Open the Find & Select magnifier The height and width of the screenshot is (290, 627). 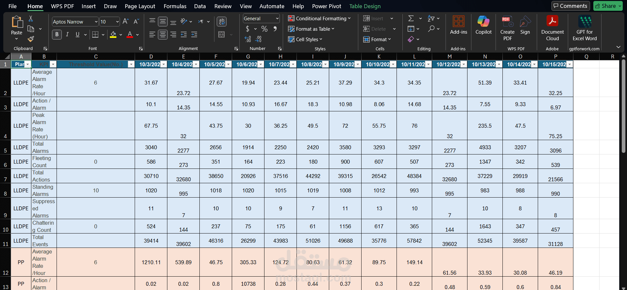[x=432, y=29]
